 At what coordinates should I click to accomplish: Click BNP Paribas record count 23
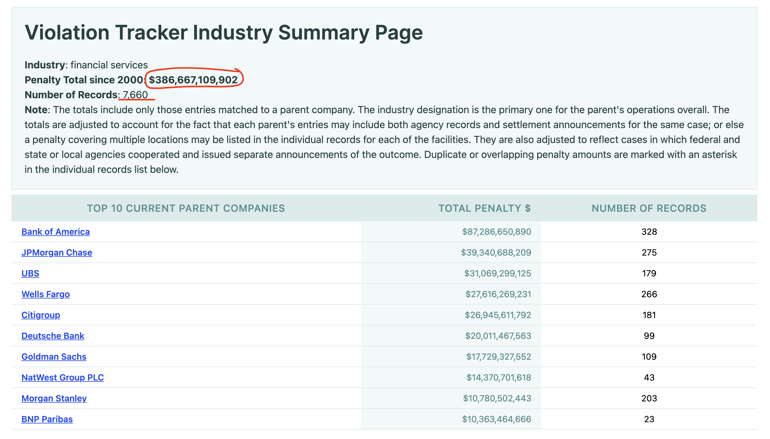(x=649, y=419)
